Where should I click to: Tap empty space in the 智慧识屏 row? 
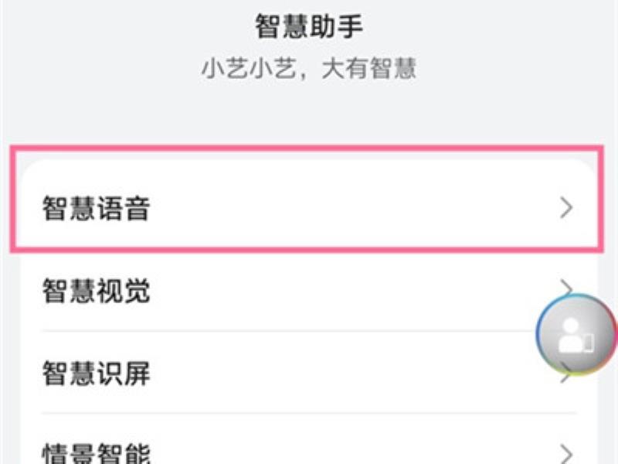pyautogui.click(x=335, y=373)
